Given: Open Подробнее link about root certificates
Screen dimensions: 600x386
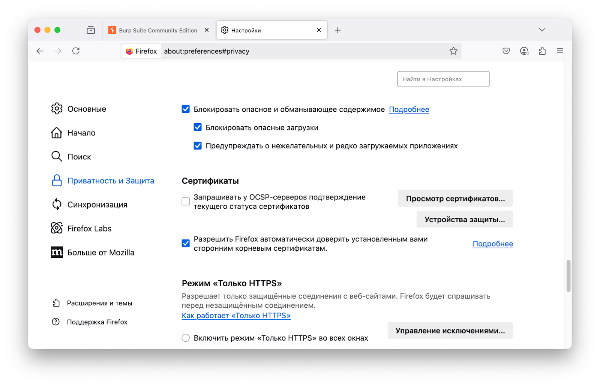Looking at the screenshot, I should click(x=493, y=244).
